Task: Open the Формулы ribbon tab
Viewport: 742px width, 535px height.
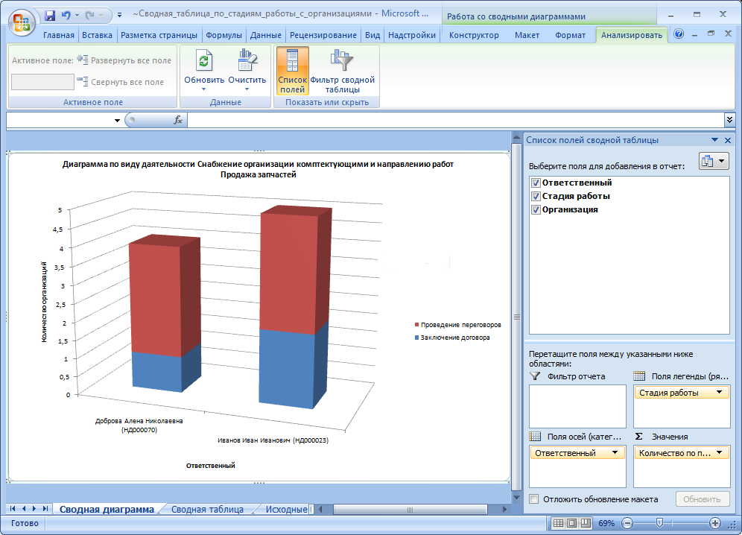Action: coord(223,35)
